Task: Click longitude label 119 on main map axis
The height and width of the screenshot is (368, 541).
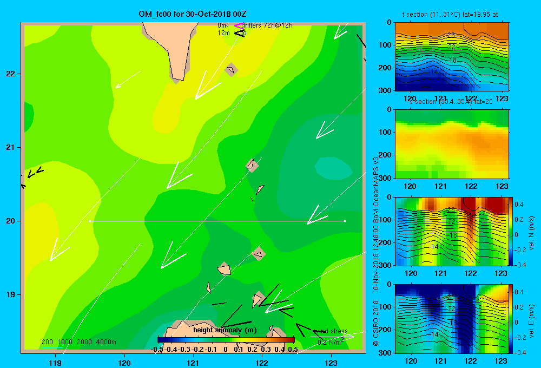Action: (x=55, y=363)
